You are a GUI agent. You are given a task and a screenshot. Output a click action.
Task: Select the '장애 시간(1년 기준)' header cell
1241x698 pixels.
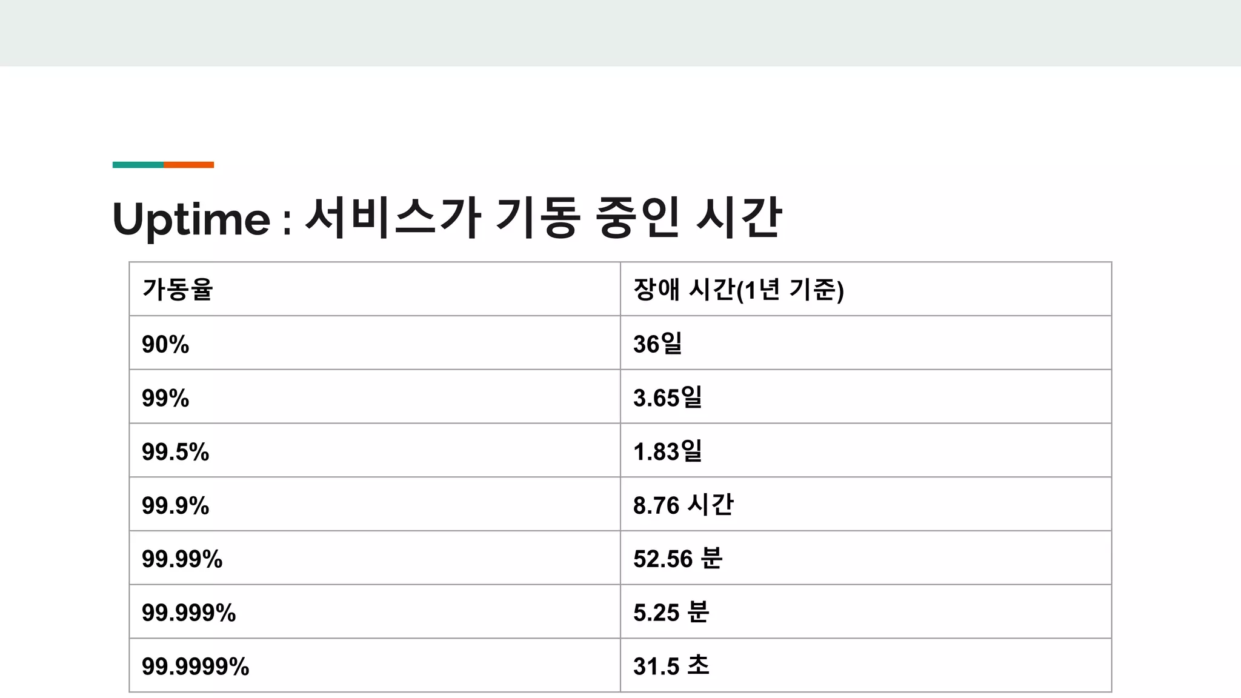[x=866, y=289]
